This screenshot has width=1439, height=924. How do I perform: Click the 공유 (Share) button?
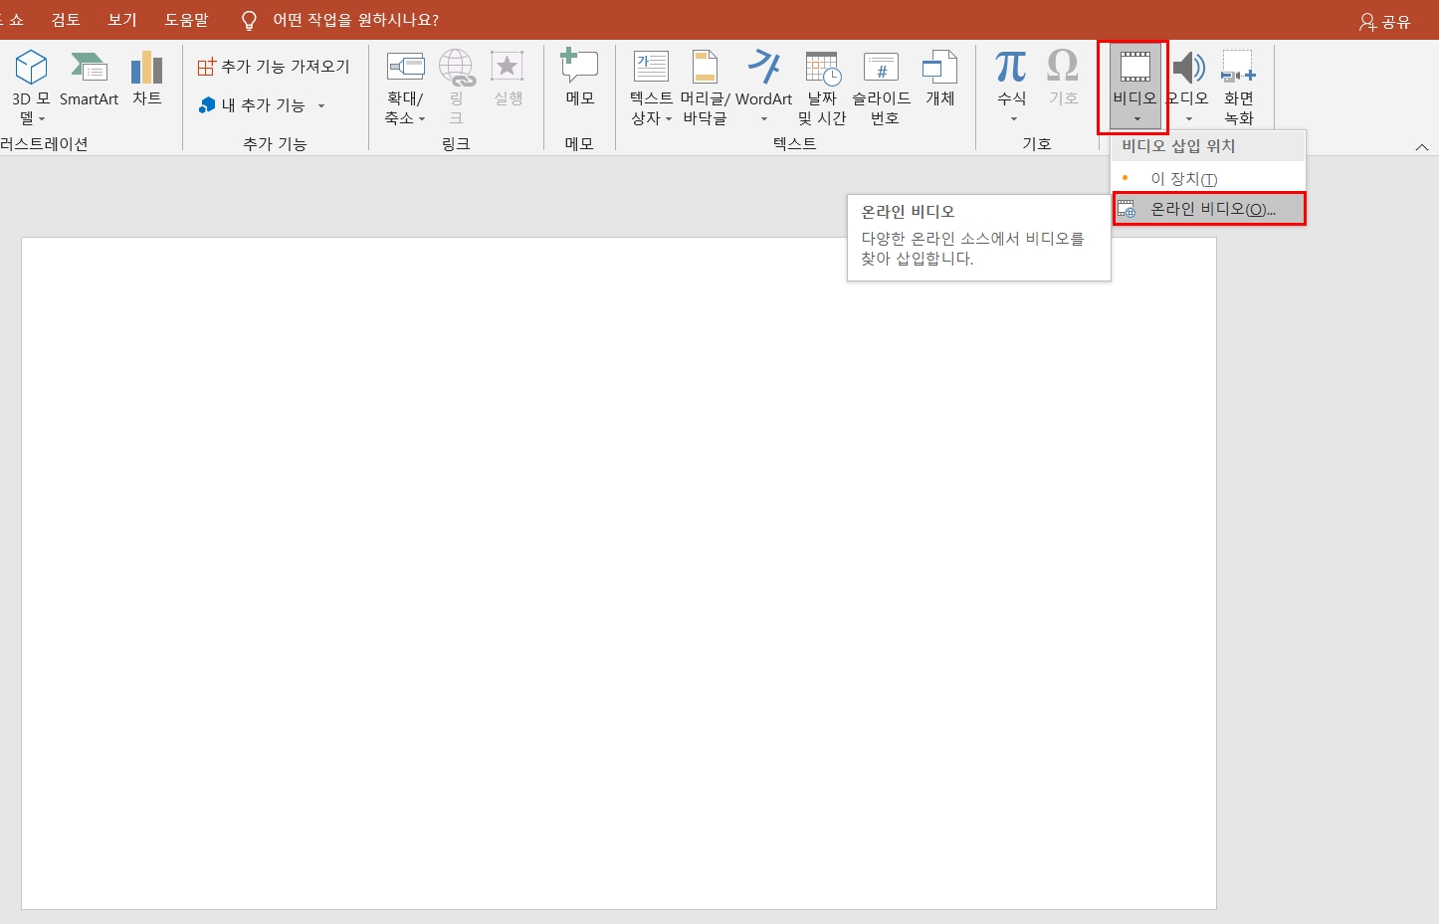(1385, 21)
